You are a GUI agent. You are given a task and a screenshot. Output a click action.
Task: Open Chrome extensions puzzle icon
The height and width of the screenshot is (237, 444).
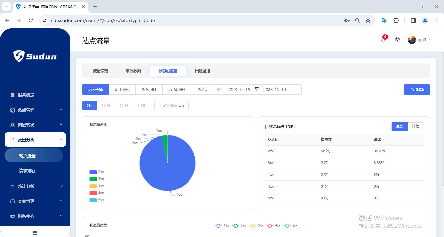click(396, 21)
